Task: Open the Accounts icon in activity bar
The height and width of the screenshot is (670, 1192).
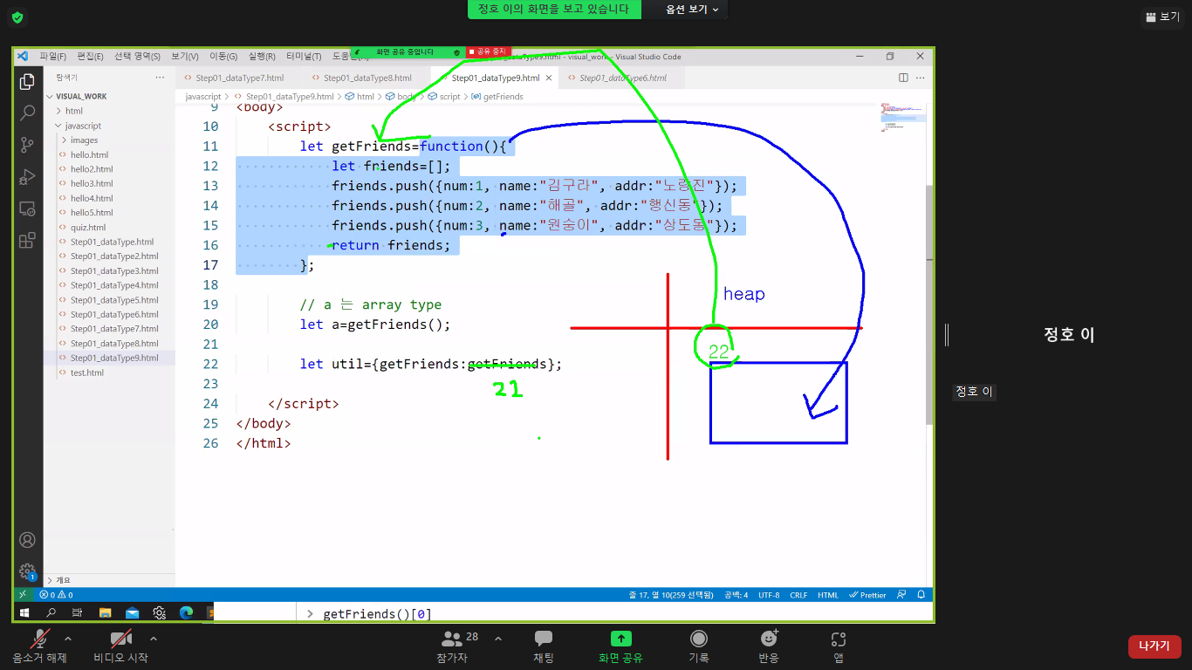Action: tap(27, 540)
